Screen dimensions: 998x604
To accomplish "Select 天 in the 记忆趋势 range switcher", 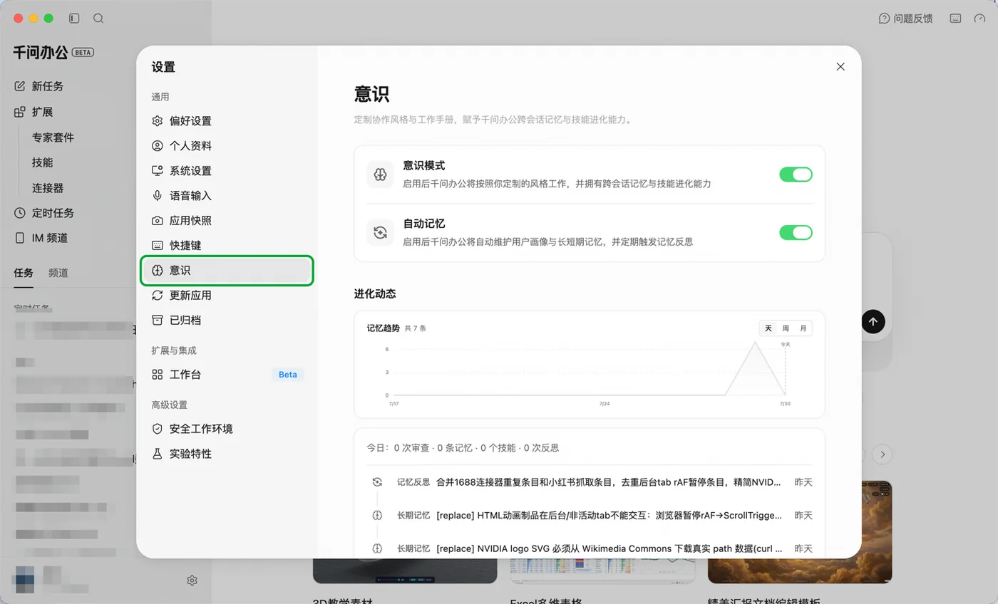I will (x=768, y=328).
